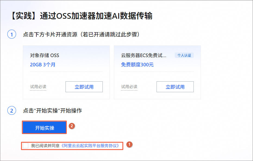Click the step 2 circle number icon
The width and height of the screenshot is (253, 161).
(12, 111)
